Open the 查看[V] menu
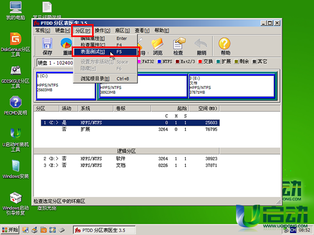314x235 pixels. pos(142,31)
